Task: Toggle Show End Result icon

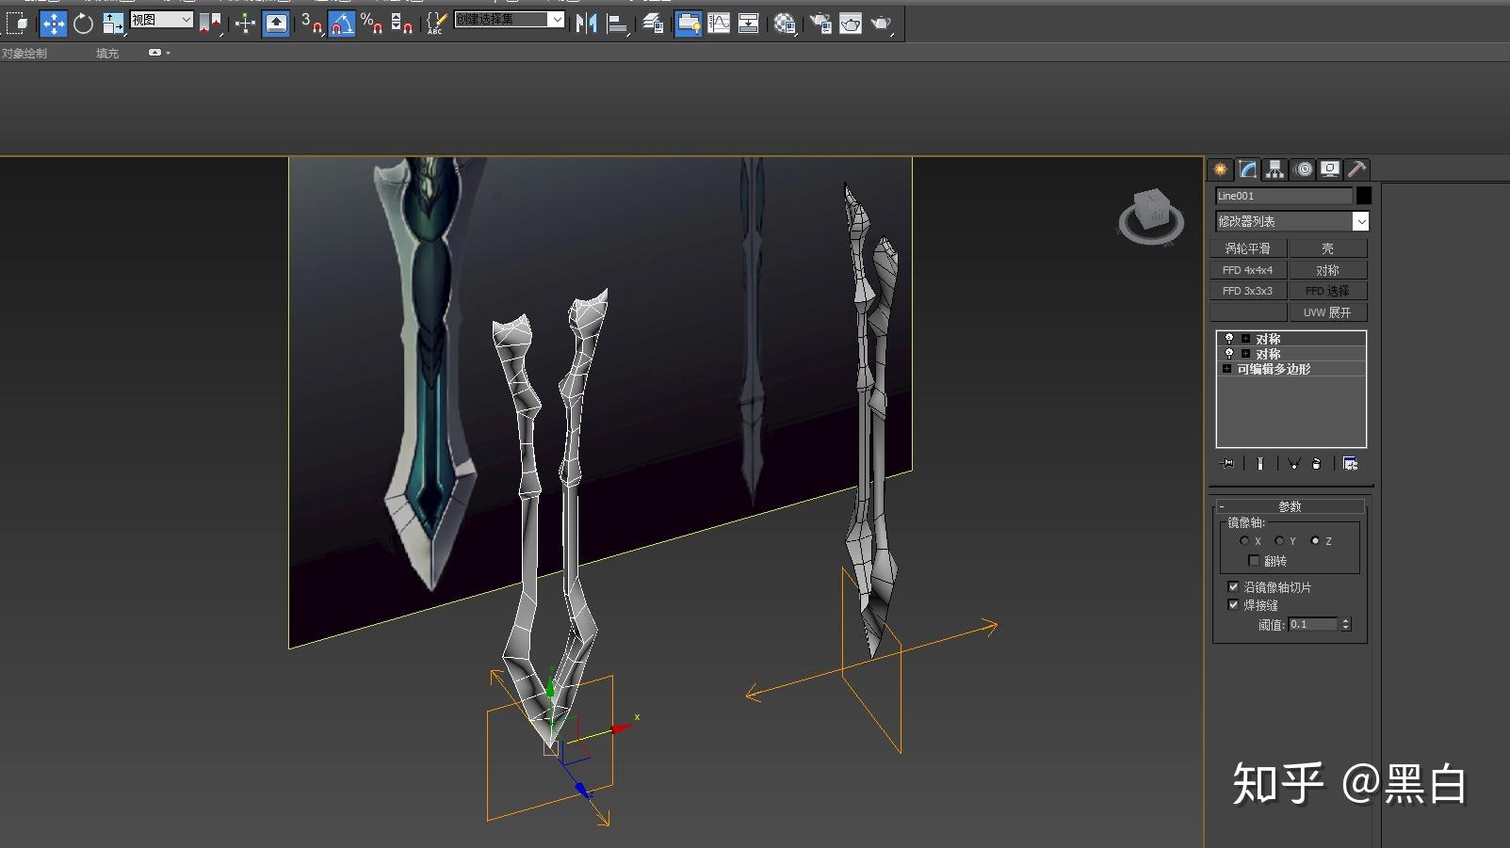Action: pyautogui.click(x=1260, y=463)
